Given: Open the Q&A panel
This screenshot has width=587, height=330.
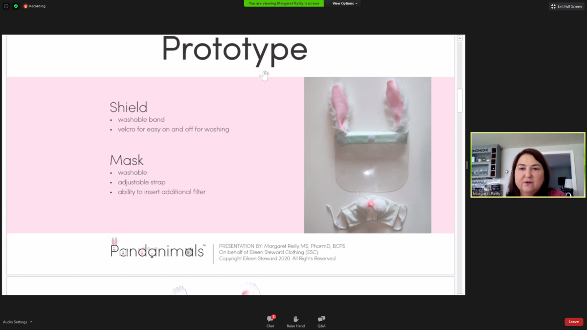Looking at the screenshot, I should (x=321, y=321).
